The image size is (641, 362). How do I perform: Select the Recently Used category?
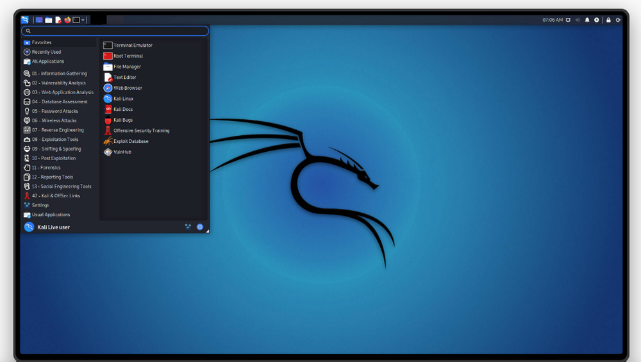59,52
